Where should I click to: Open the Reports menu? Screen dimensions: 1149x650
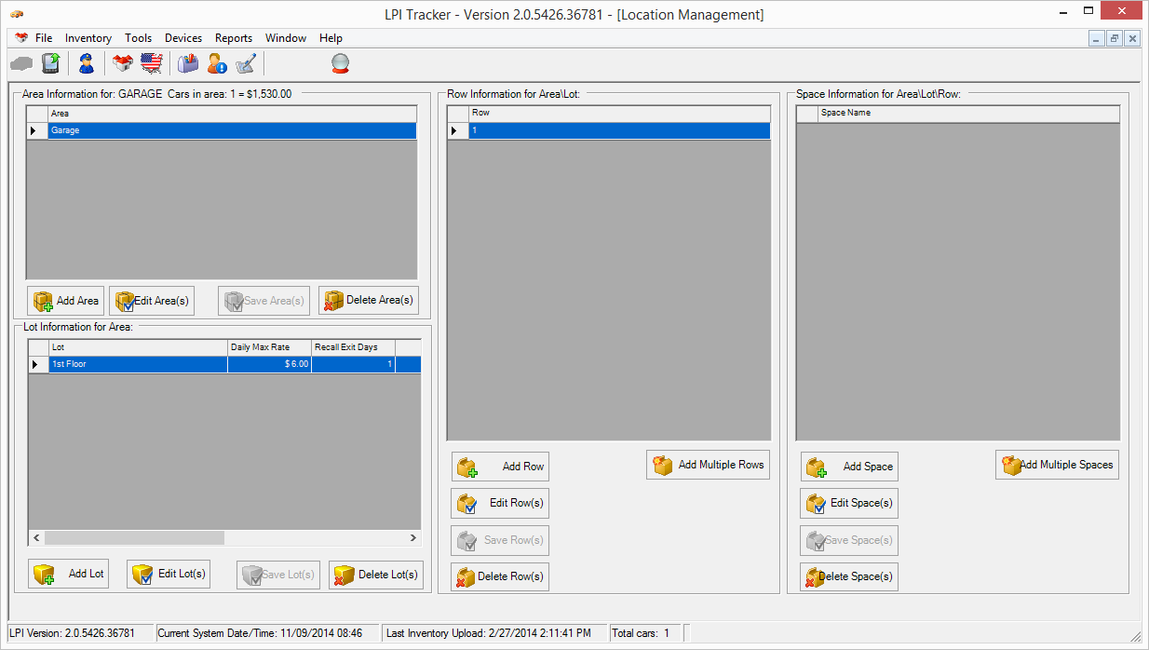(233, 38)
